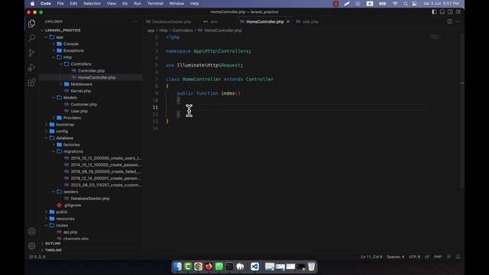Open the Extensions view
This screenshot has height=275, width=489.
(31, 82)
